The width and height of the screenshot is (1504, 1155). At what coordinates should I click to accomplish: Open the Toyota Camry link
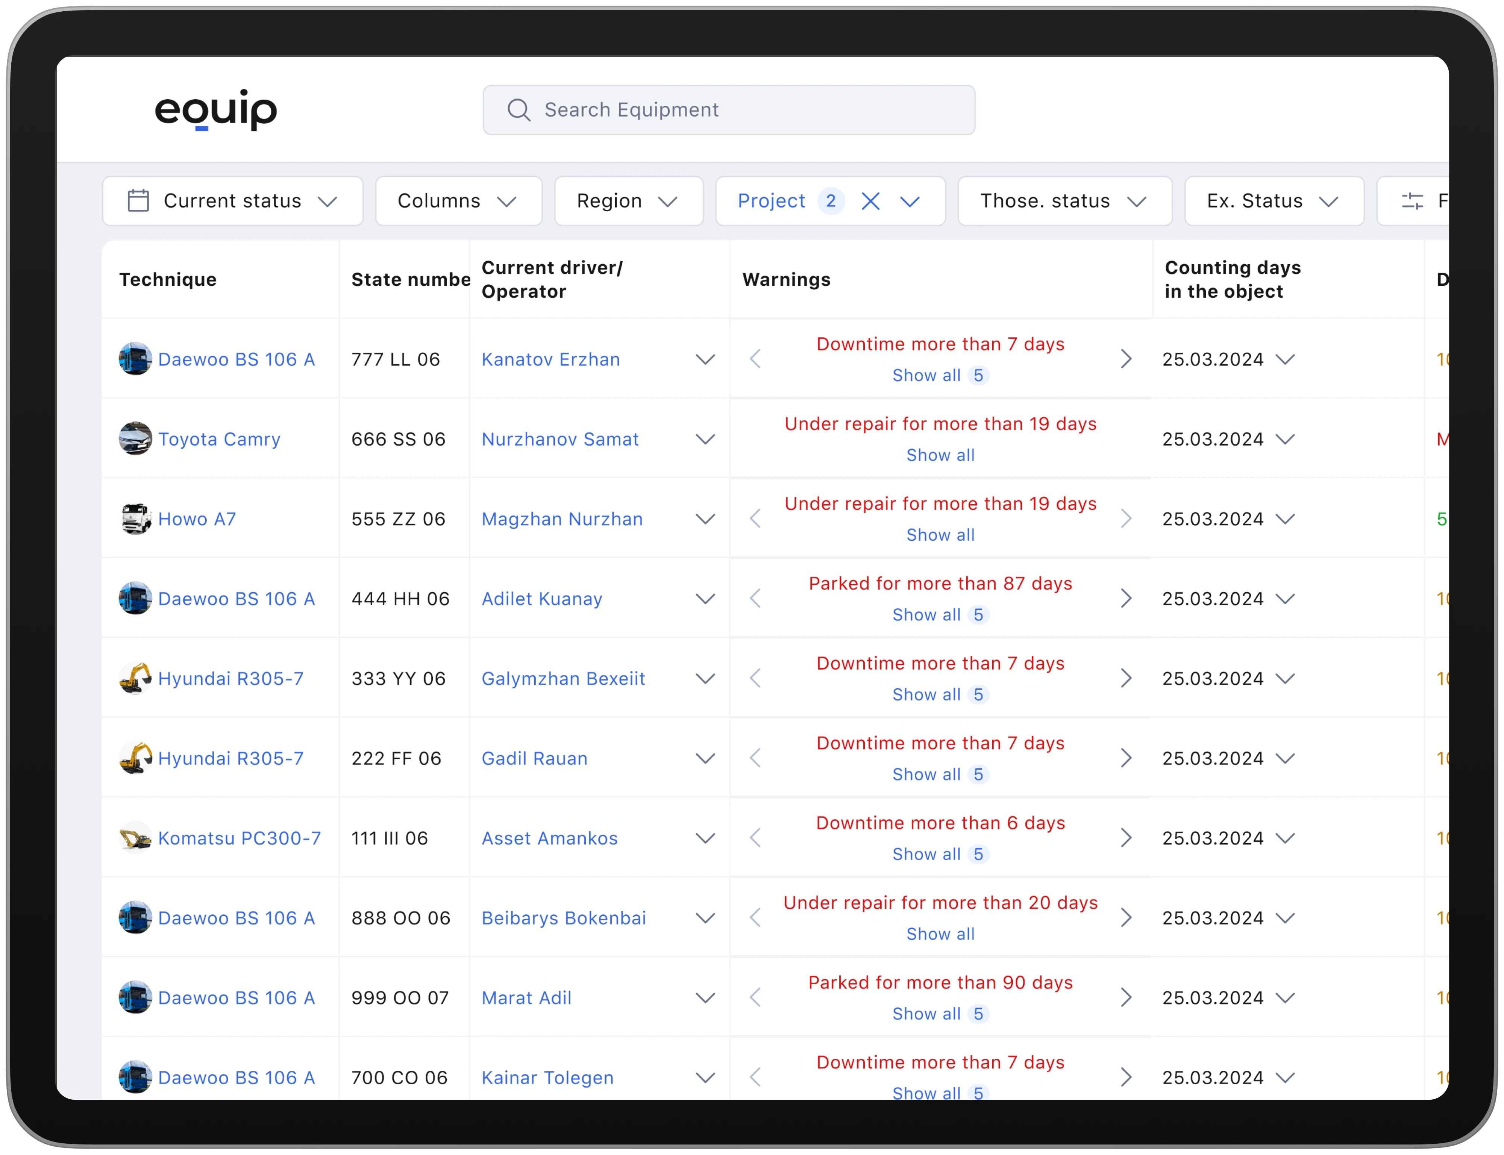pyautogui.click(x=219, y=439)
